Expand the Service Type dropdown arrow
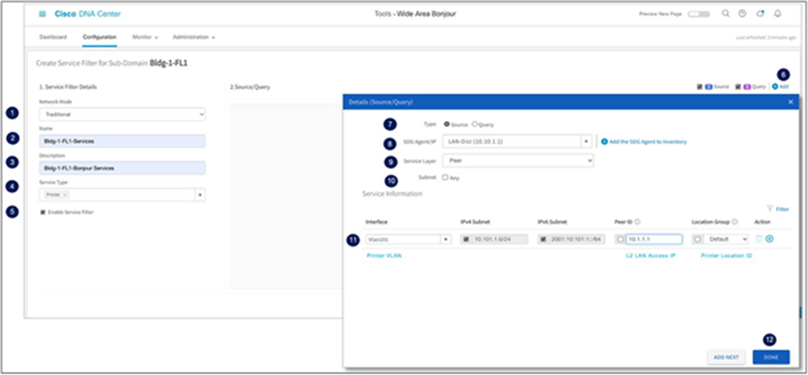The height and width of the screenshot is (375, 808). tap(200, 195)
